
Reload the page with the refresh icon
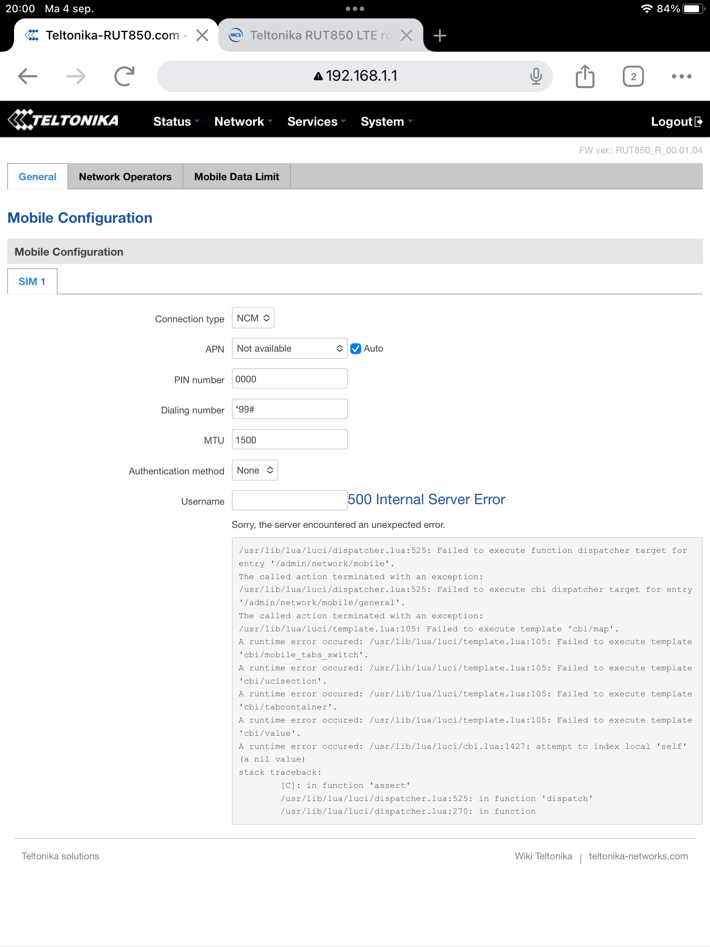[x=124, y=76]
